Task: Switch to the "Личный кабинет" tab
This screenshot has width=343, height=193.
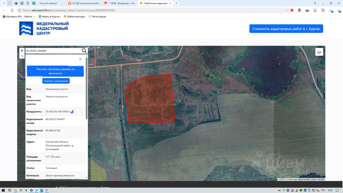Action: coord(48,3)
